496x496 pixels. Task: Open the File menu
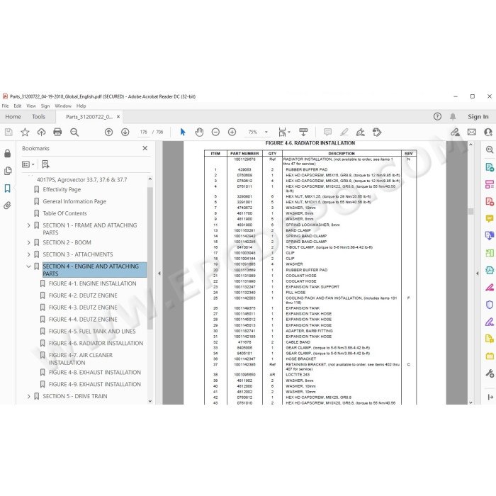click(x=6, y=106)
